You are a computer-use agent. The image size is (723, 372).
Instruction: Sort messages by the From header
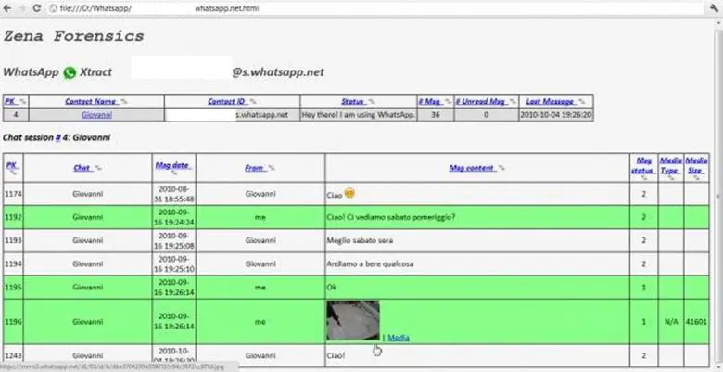[254, 168]
